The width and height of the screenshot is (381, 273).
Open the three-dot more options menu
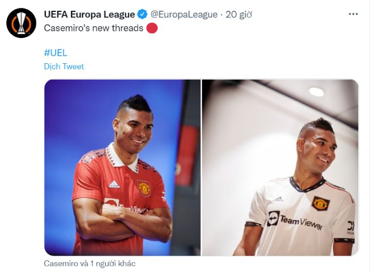(353, 14)
